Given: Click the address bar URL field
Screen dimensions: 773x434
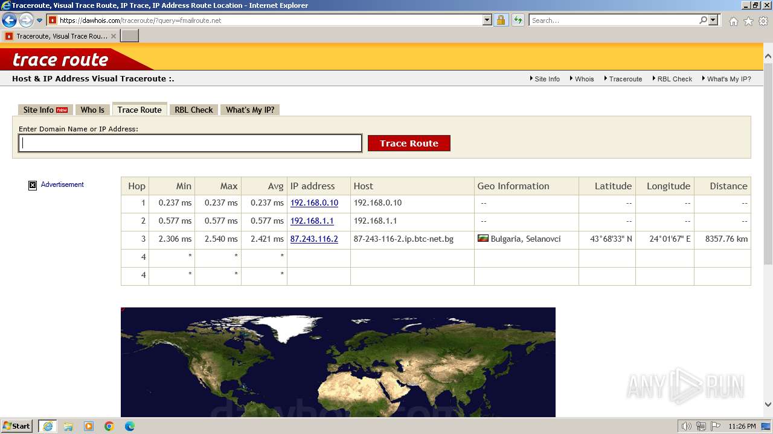Looking at the screenshot, I should click(271, 20).
